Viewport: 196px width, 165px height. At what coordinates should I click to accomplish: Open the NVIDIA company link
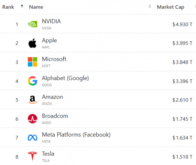(x=51, y=22)
